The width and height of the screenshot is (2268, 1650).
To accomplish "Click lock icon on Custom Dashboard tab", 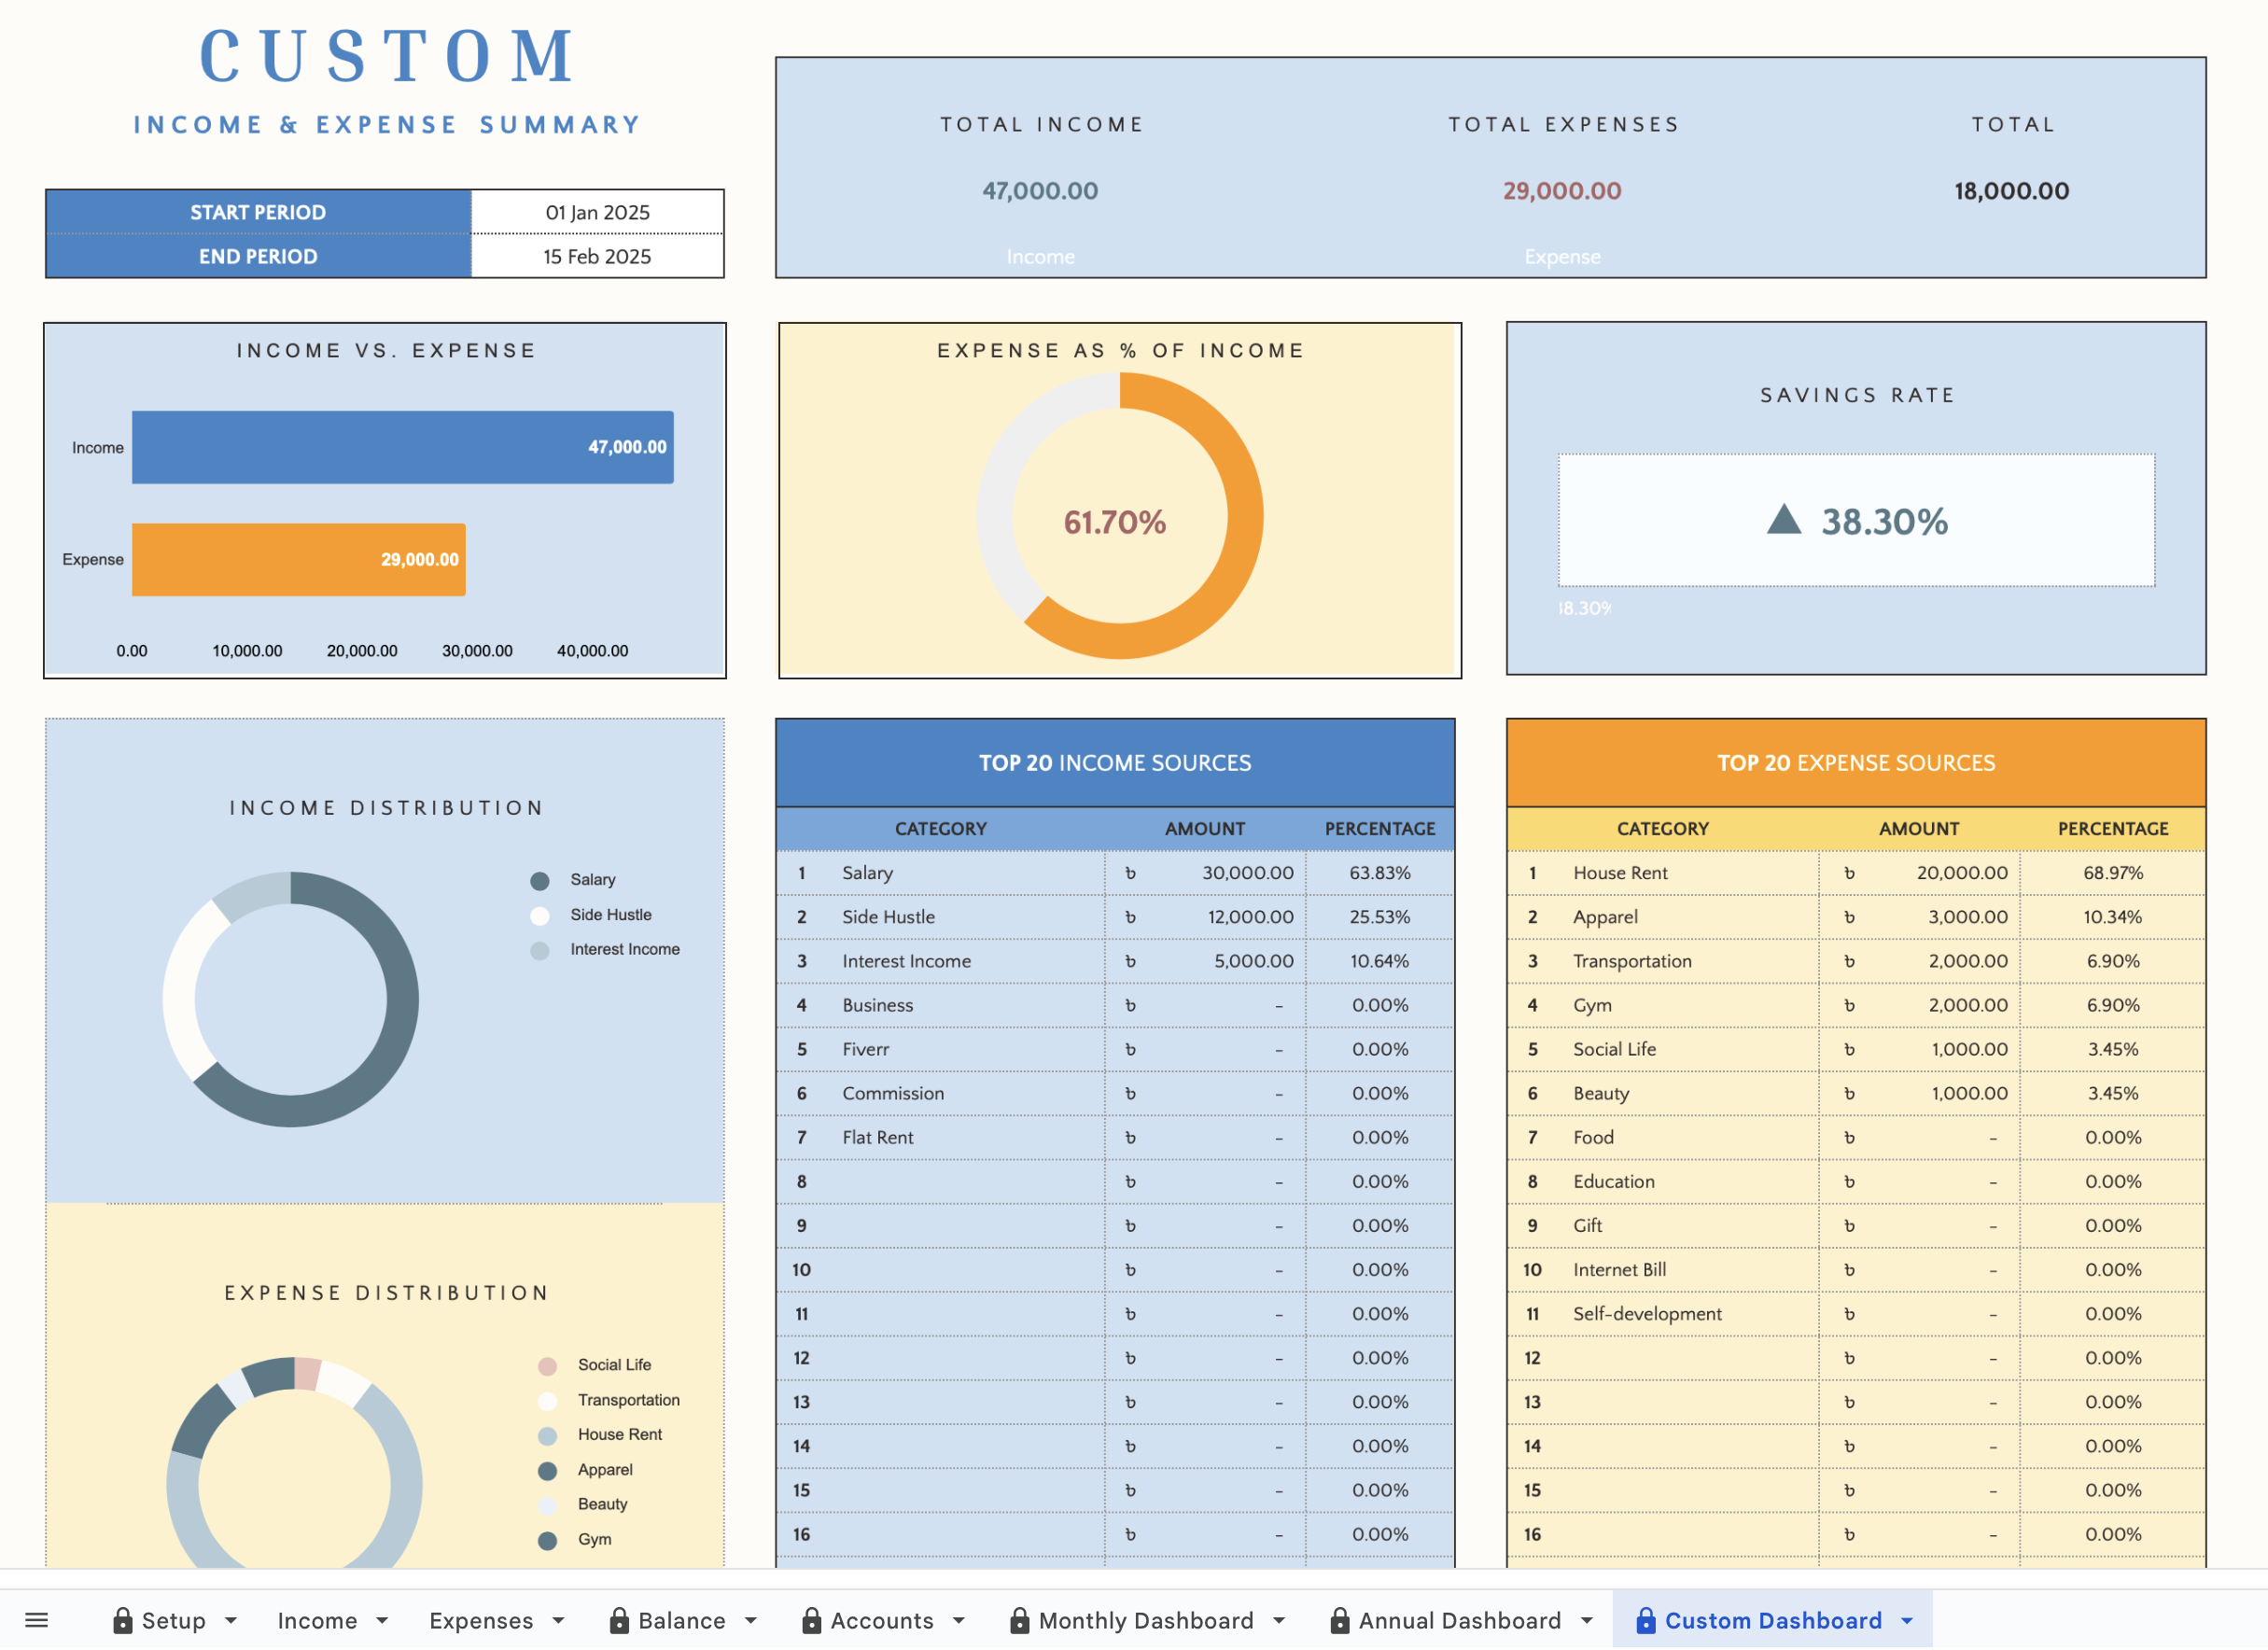I will (x=1645, y=1620).
